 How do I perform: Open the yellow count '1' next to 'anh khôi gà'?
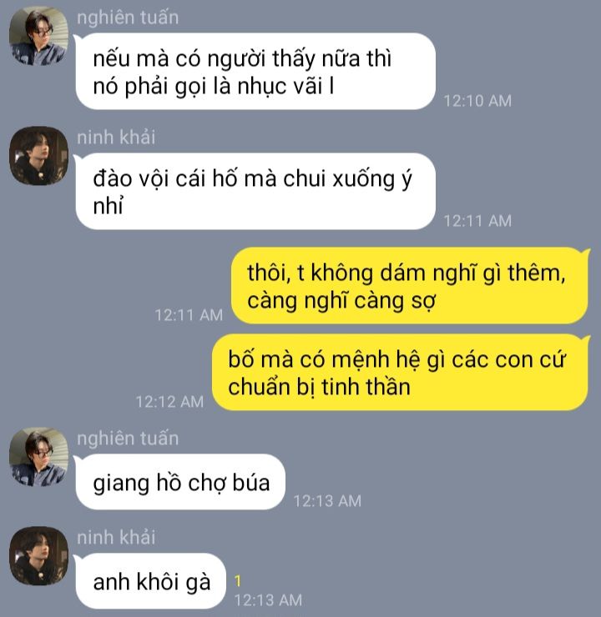point(238,581)
